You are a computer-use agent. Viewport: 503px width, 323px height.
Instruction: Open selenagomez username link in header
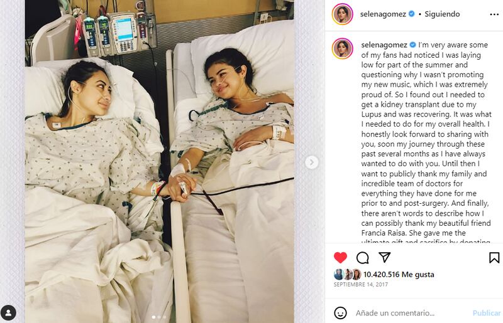pos(383,14)
